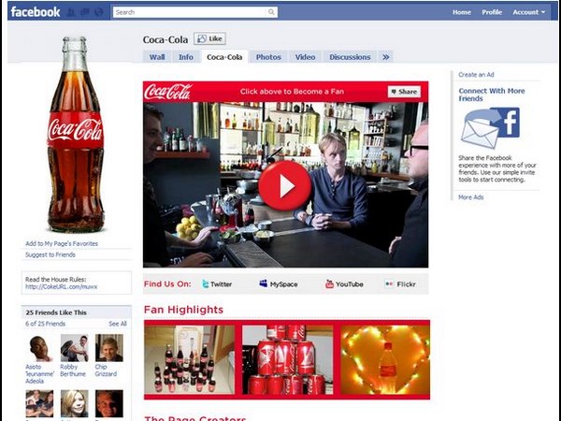The width and height of the screenshot is (561, 421).
Task: Open Coca-Cola's YouTube link
Action: click(x=344, y=283)
